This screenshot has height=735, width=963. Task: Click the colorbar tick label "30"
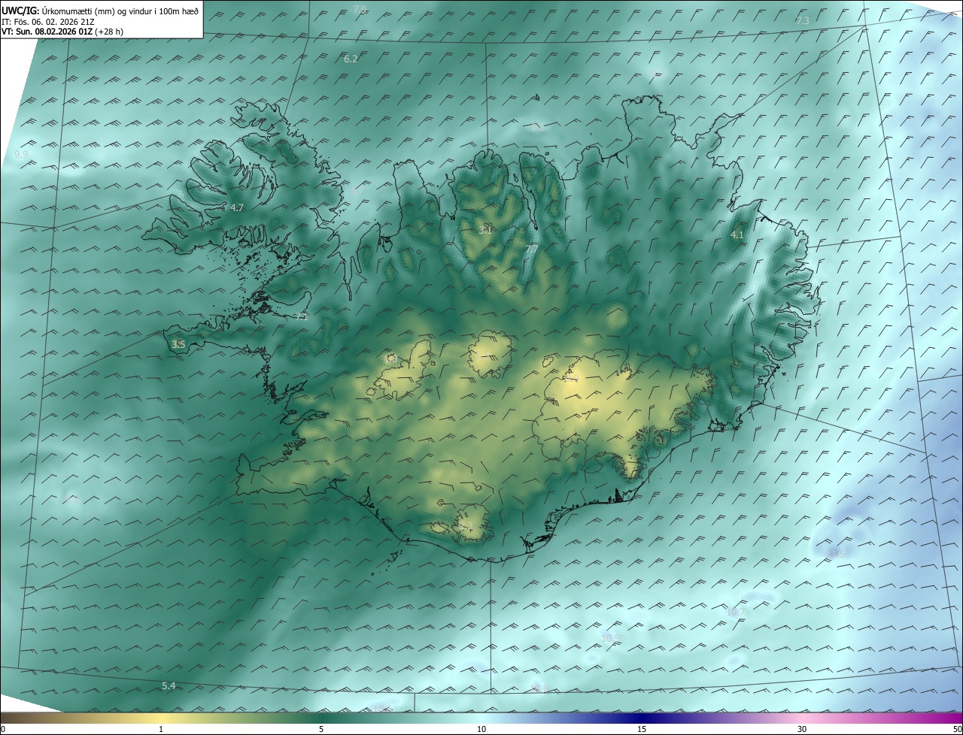pos(802,729)
